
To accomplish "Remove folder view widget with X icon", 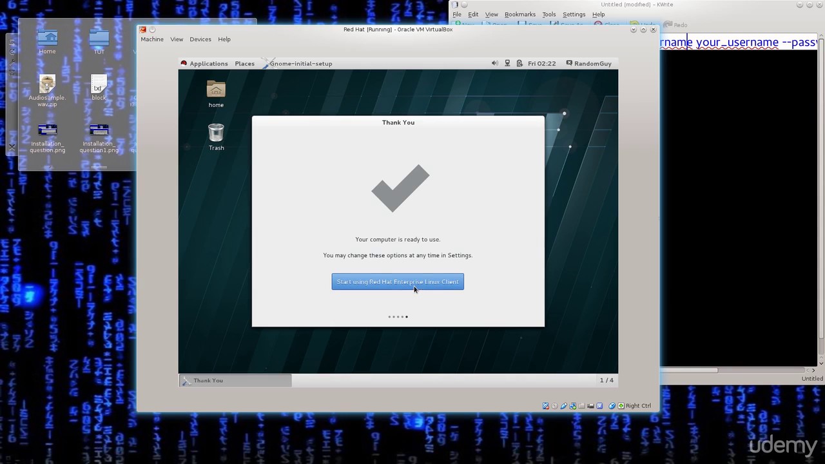I will click(x=12, y=146).
